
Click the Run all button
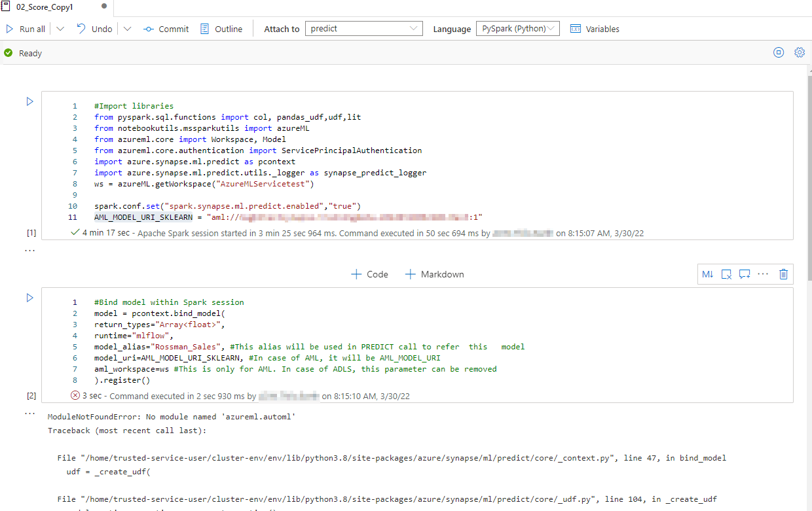point(26,29)
